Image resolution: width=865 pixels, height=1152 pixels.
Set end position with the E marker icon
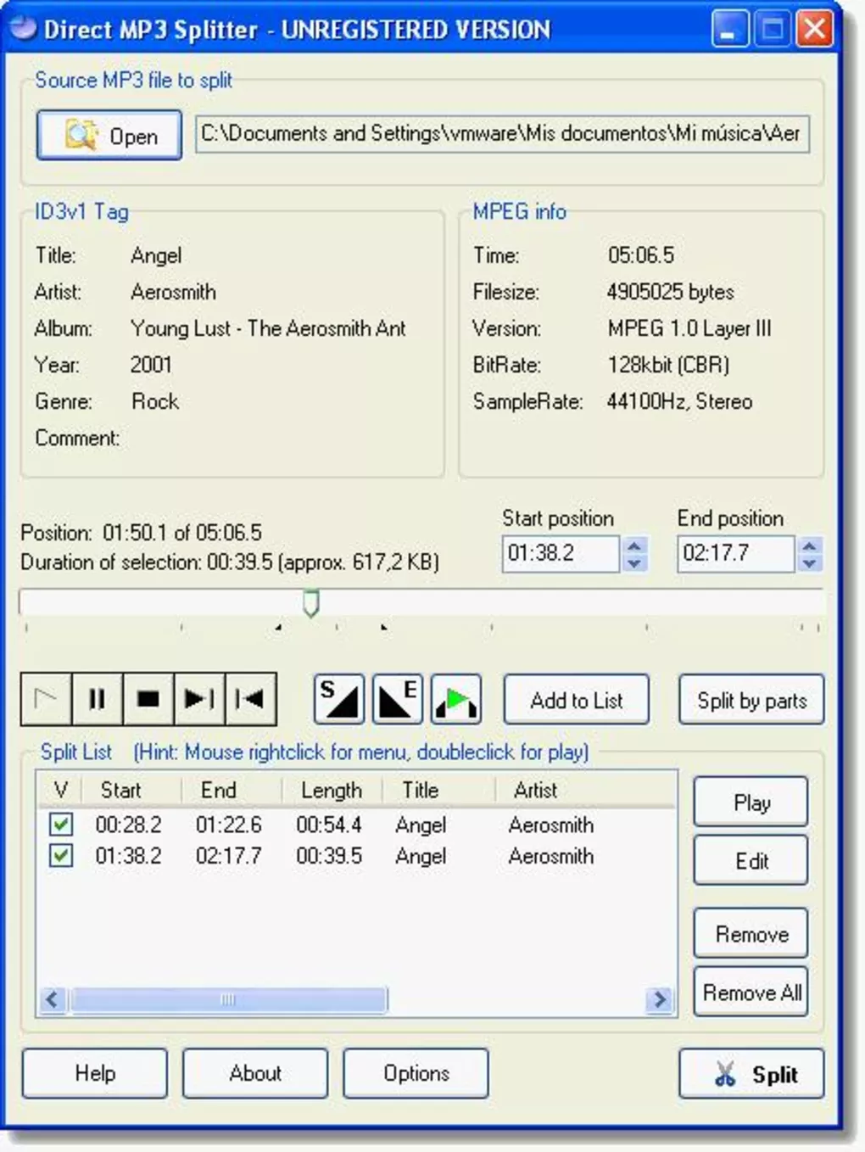pos(397,698)
